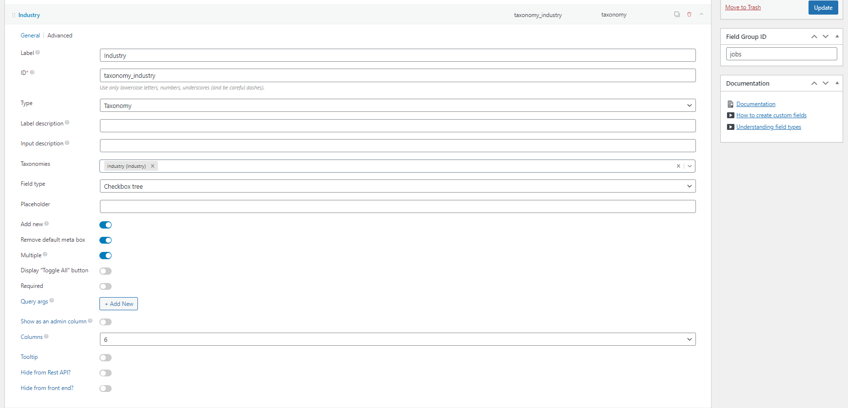Viewport: 848px width, 408px height.
Task: Click the Query args label
Action: pyautogui.click(x=34, y=302)
